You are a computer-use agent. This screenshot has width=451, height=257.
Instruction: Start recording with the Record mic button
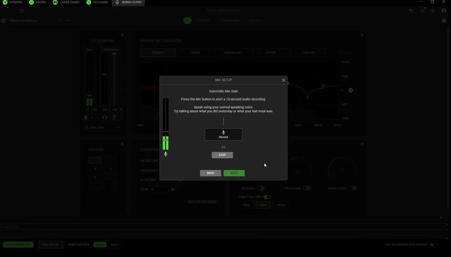click(x=223, y=134)
